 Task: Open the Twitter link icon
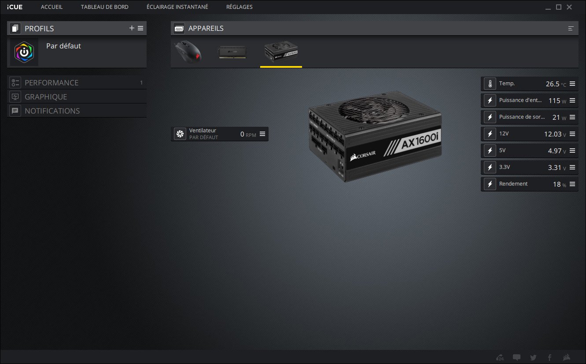pos(533,357)
